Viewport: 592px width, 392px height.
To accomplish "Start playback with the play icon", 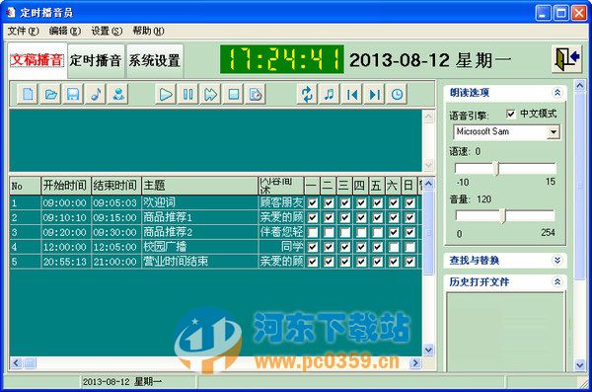I will pos(166,94).
